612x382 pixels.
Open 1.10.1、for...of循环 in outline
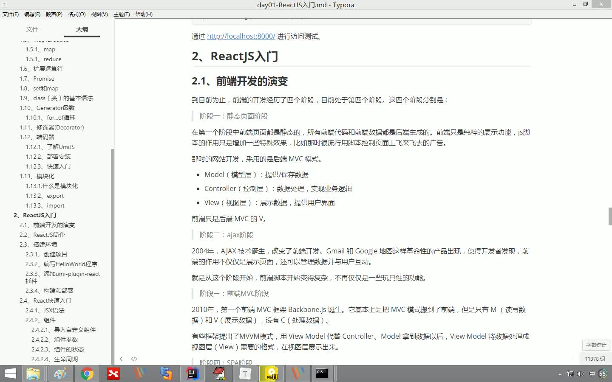(51, 118)
